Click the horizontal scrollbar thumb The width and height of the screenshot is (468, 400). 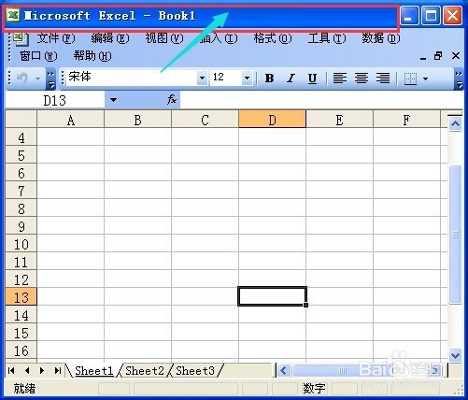[x=343, y=370]
